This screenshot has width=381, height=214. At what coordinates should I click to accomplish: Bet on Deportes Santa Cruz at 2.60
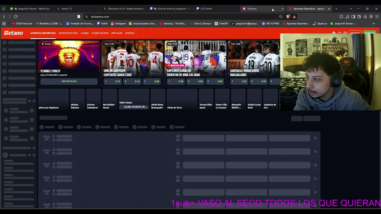click(x=152, y=81)
